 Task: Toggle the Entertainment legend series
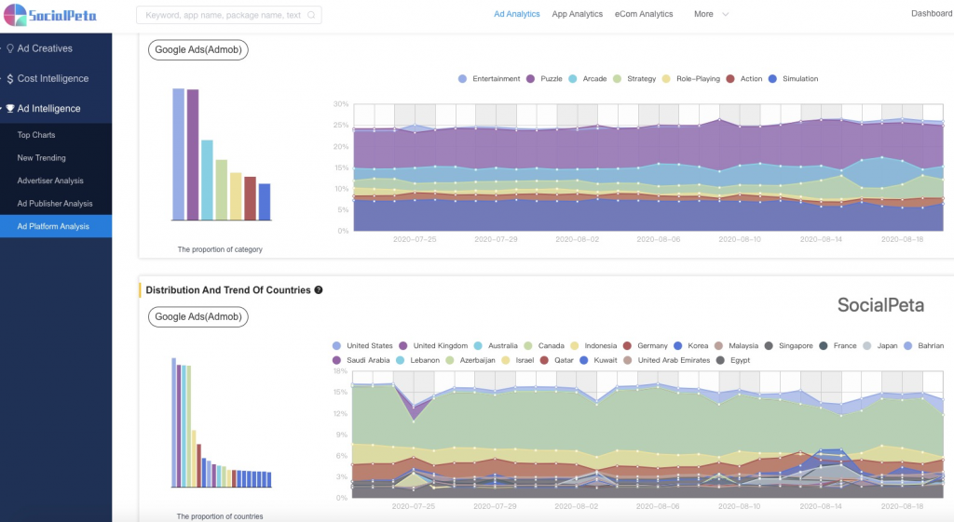489,79
